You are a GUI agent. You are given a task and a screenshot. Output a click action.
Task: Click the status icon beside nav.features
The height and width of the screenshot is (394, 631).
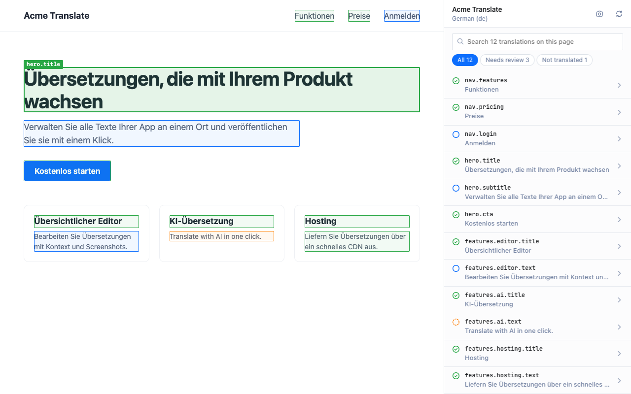(456, 80)
